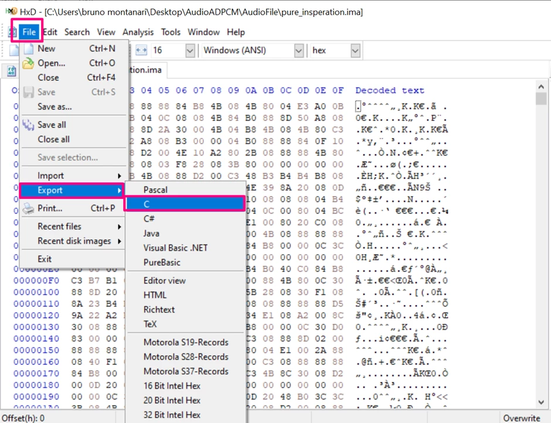Click the scrollbar down arrow
The height and width of the screenshot is (423, 551).
tap(541, 402)
